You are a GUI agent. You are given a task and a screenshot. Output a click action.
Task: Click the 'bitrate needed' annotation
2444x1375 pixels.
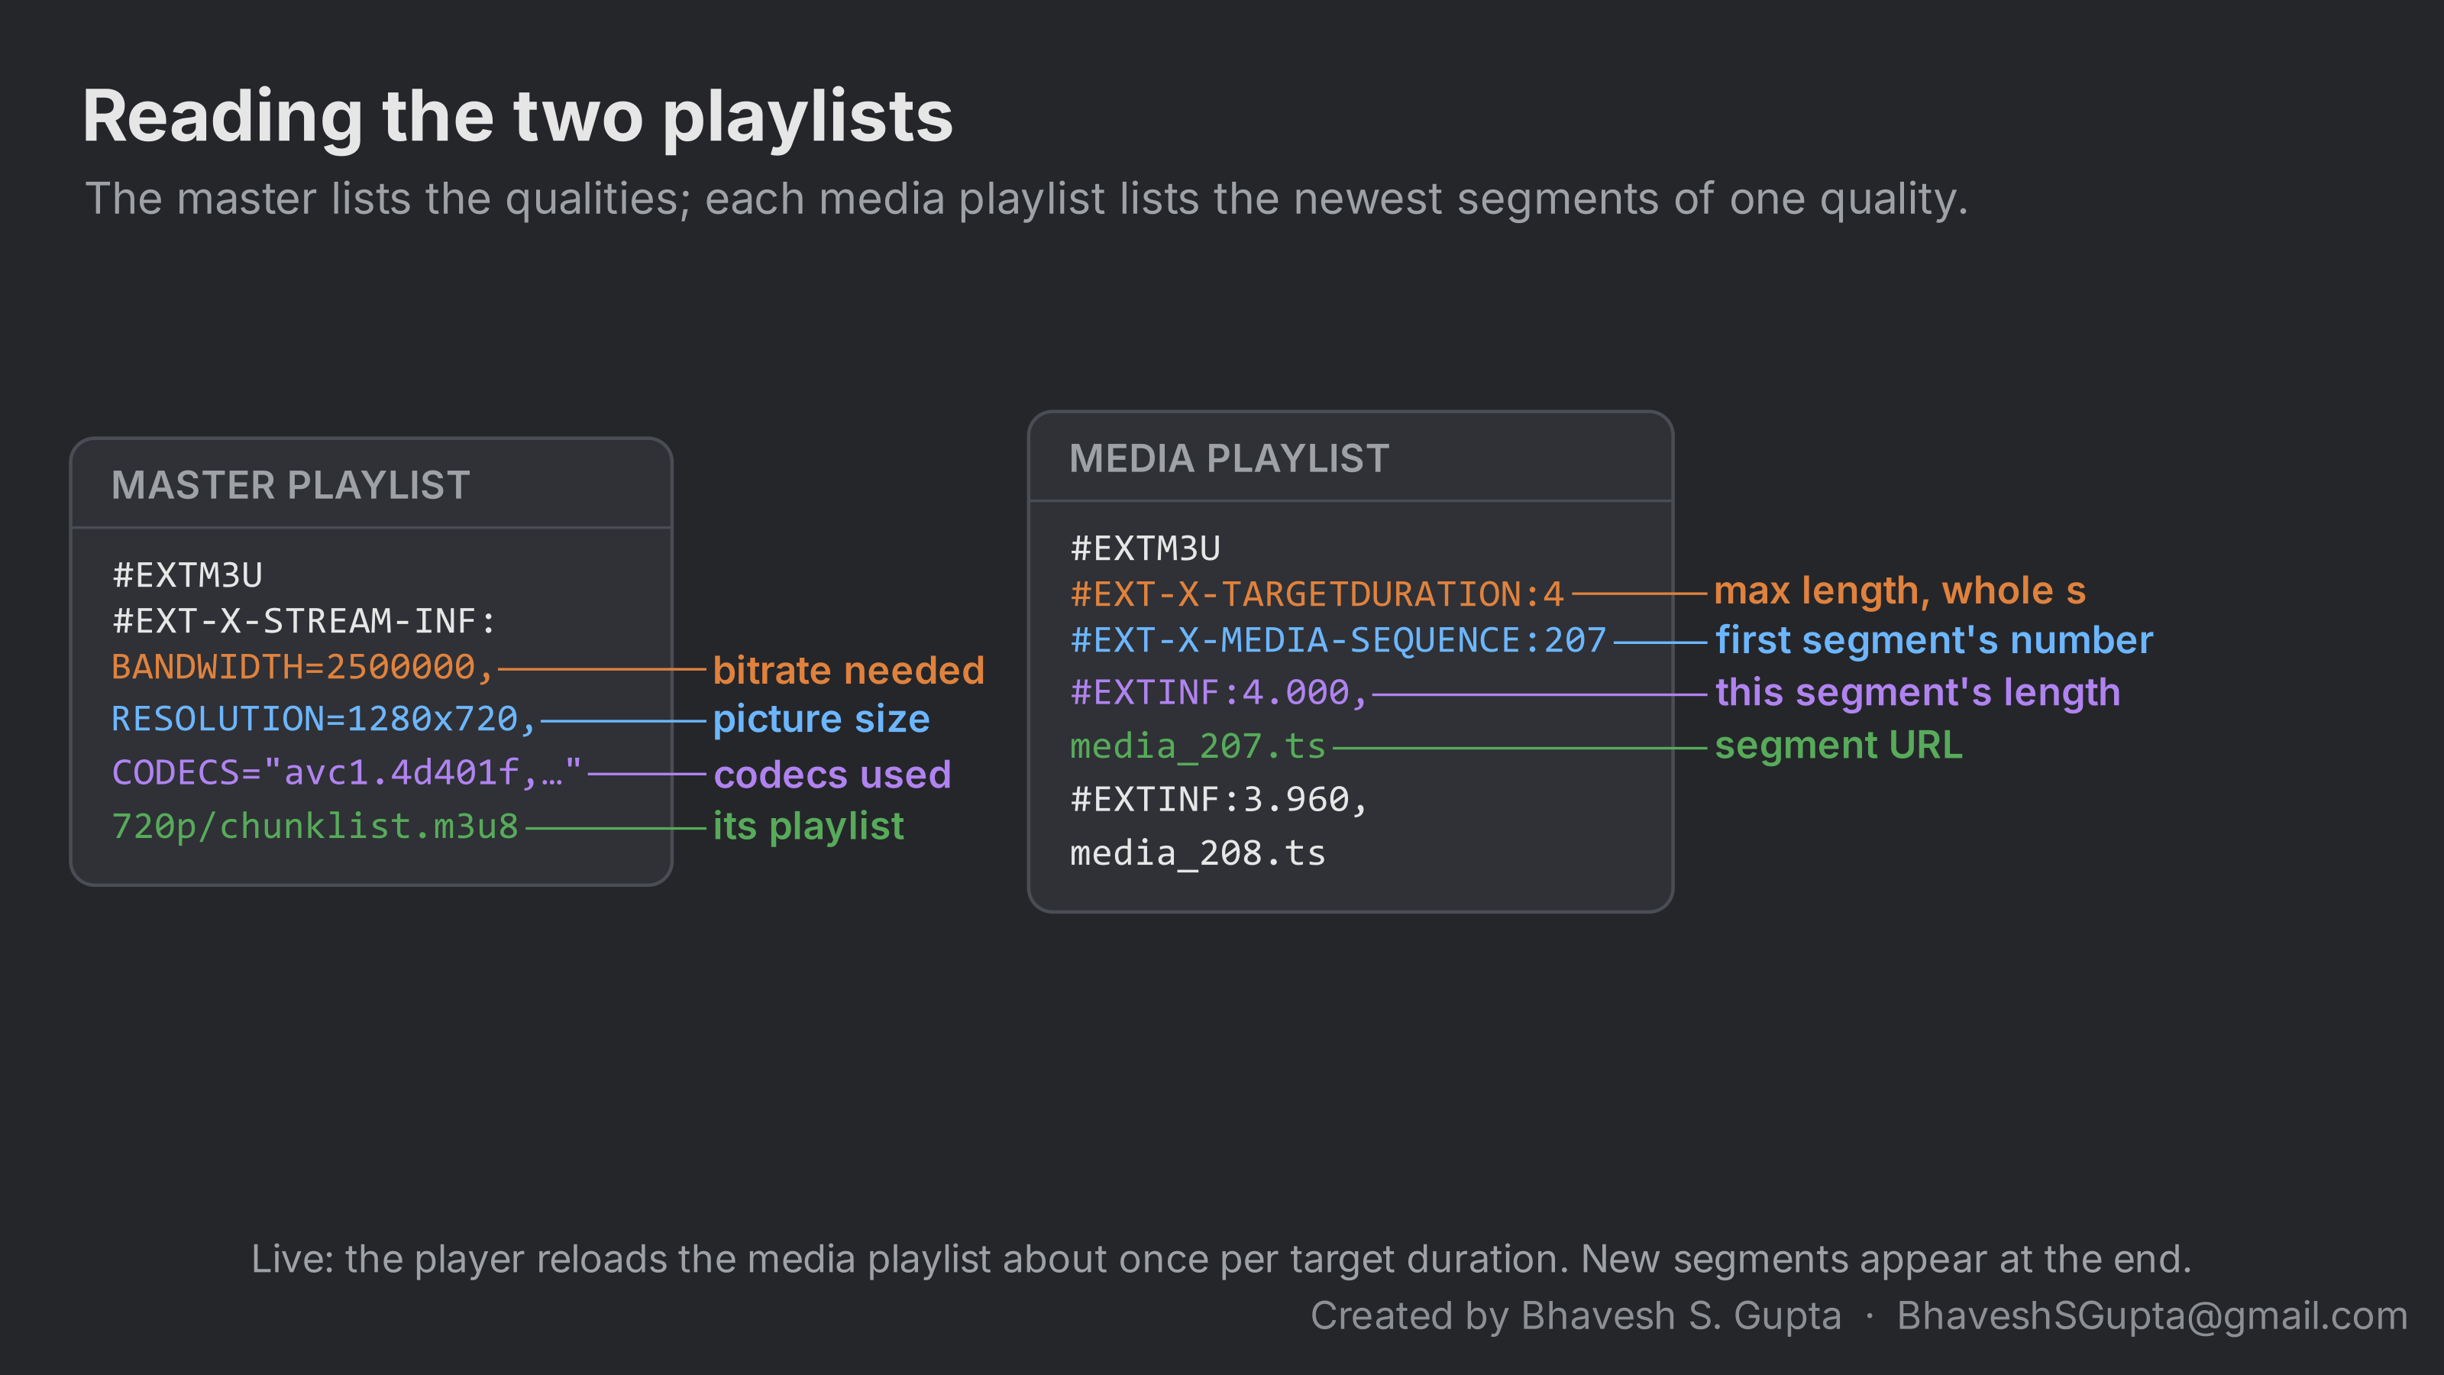point(849,670)
